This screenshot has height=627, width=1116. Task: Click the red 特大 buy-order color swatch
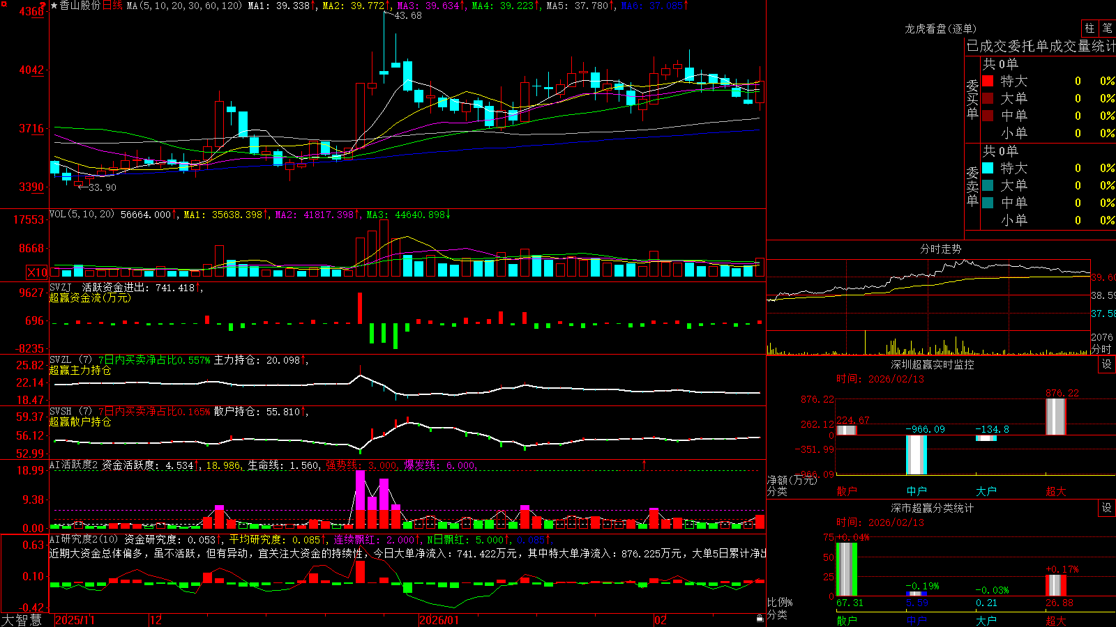click(x=988, y=81)
